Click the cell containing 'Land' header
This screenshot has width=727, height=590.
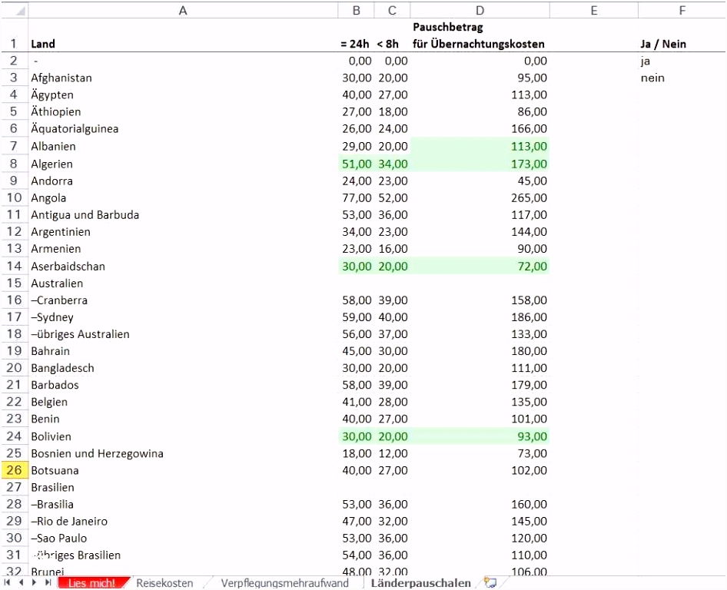click(183, 35)
